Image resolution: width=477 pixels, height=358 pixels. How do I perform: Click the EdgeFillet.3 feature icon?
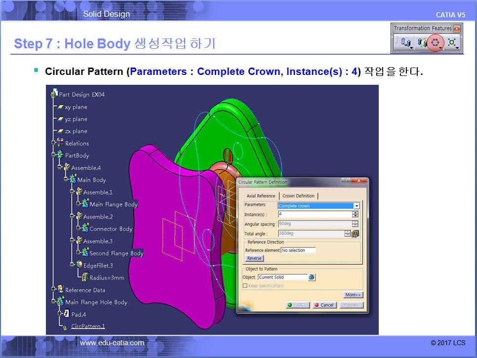[79, 265]
